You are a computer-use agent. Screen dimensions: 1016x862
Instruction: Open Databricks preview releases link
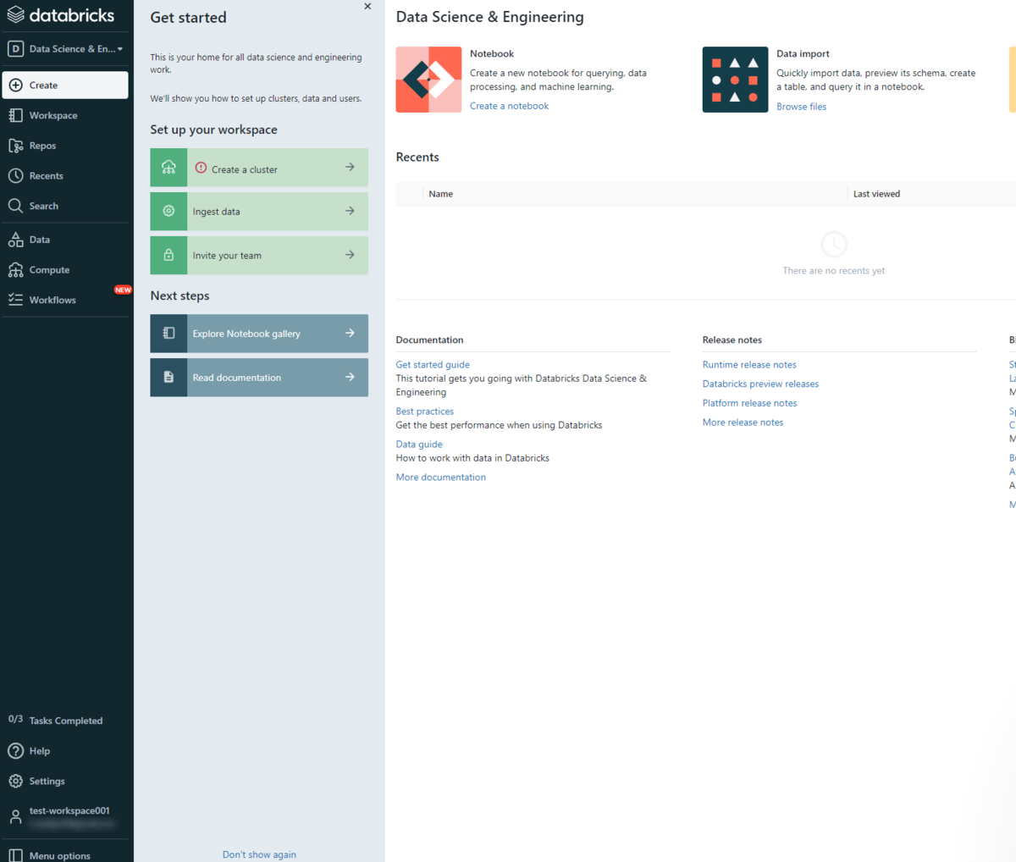point(760,384)
